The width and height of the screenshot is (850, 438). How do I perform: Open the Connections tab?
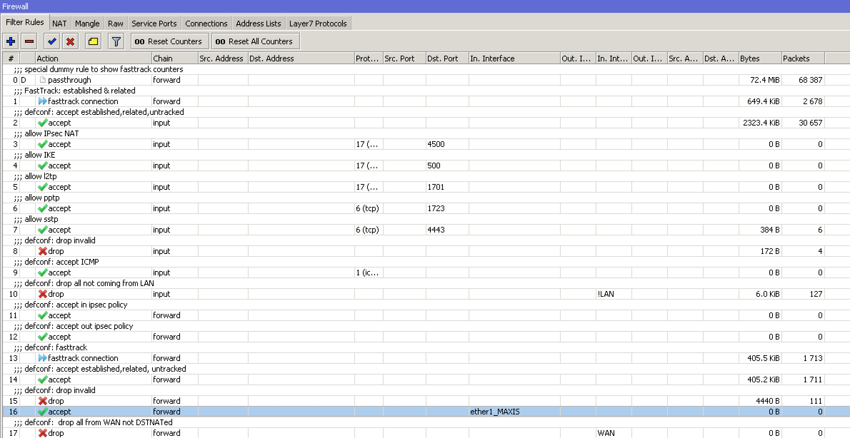[206, 24]
